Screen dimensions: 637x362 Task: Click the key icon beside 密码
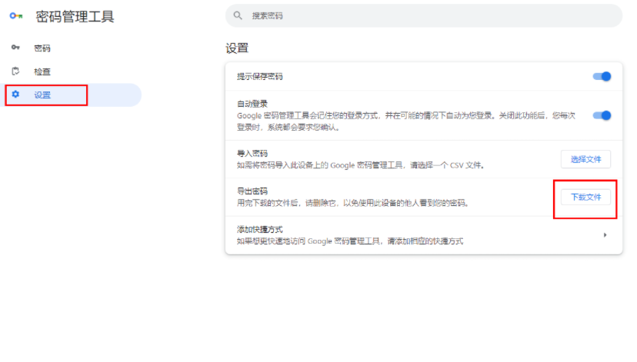15,48
